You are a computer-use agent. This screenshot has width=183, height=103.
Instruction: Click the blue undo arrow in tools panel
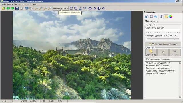tap(156, 17)
